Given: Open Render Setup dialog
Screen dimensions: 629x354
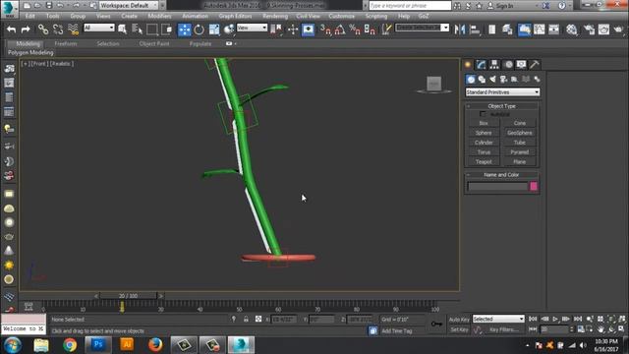Looking at the screenshot, I should coord(589,29).
